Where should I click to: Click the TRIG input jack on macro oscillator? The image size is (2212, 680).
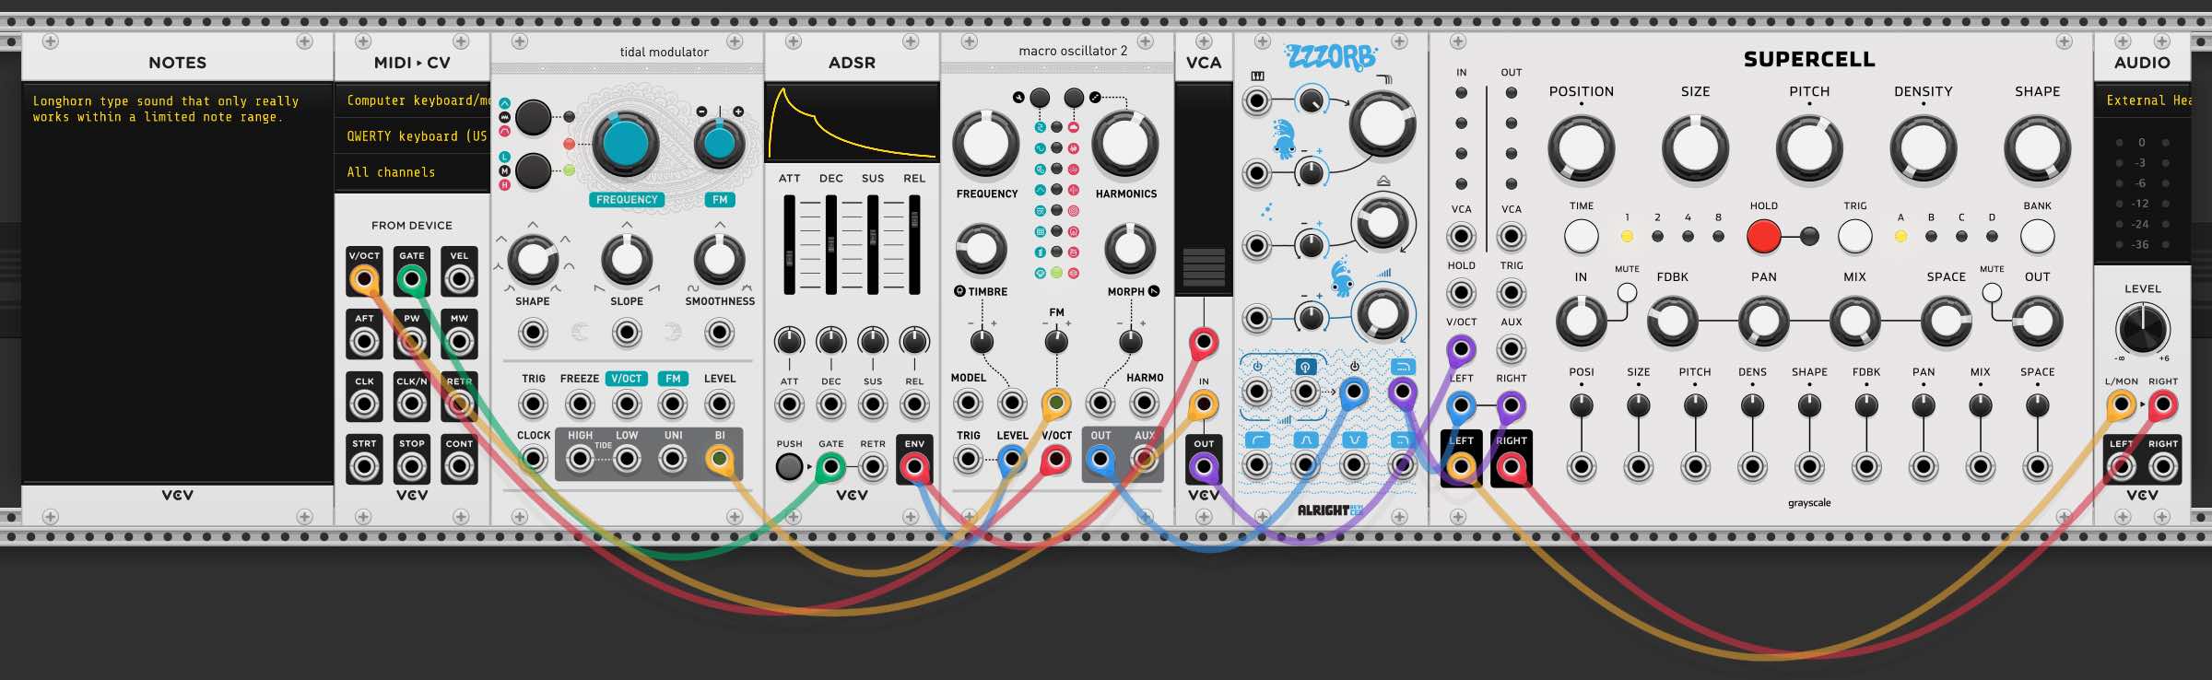[968, 459]
